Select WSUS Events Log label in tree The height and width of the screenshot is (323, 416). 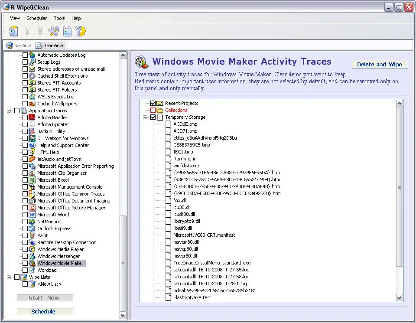click(56, 97)
